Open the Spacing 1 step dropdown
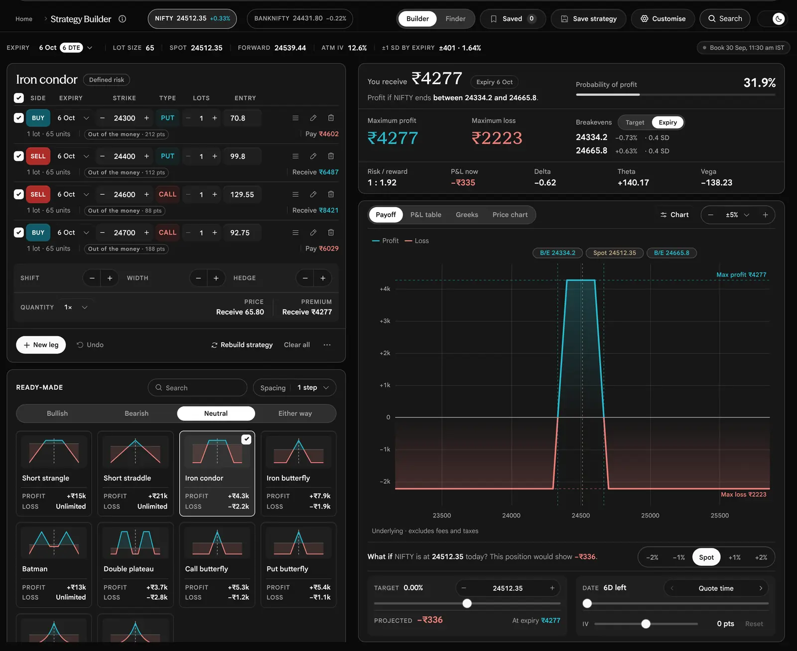 click(x=295, y=388)
